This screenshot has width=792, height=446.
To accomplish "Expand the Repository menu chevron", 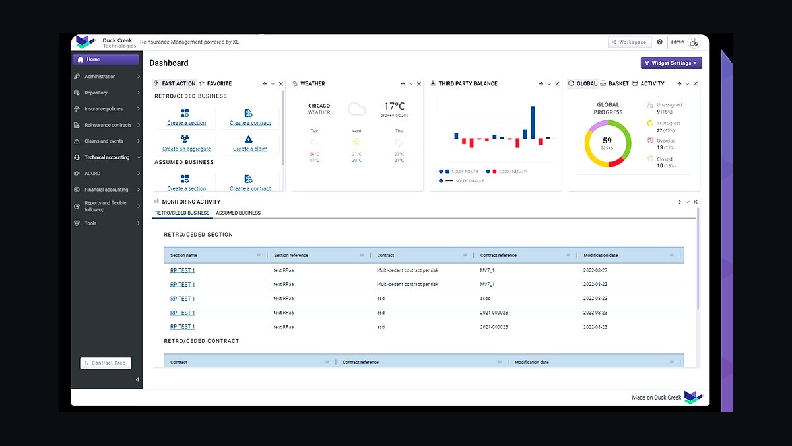I will (x=139, y=93).
